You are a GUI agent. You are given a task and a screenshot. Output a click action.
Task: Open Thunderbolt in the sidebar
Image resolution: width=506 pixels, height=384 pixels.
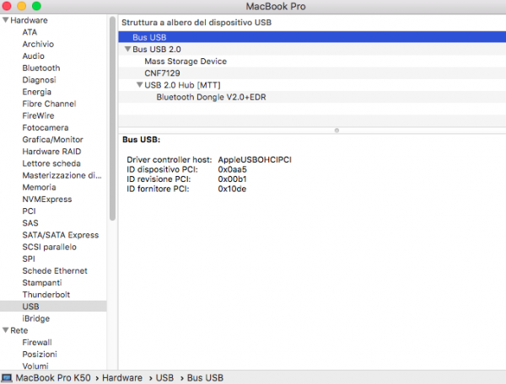tap(46, 295)
